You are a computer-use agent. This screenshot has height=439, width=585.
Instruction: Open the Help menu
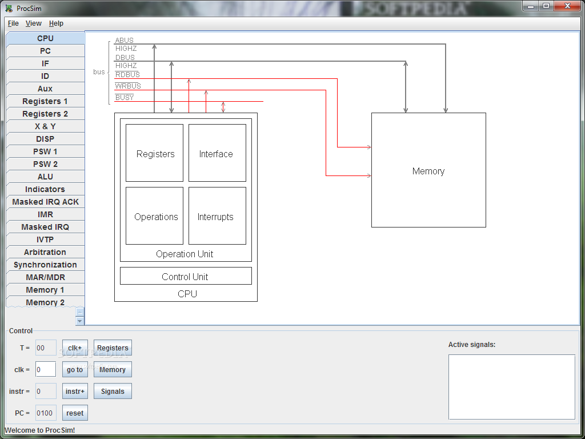[56, 23]
